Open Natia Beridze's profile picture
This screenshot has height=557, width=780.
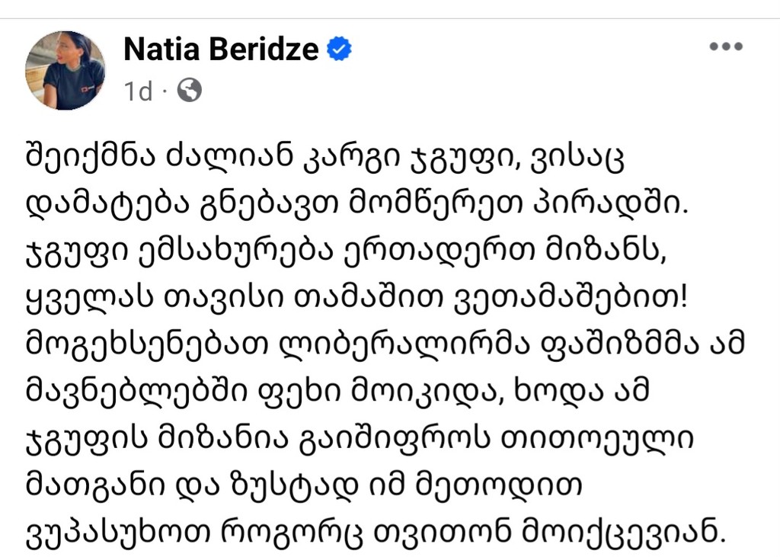[x=66, y=70]
